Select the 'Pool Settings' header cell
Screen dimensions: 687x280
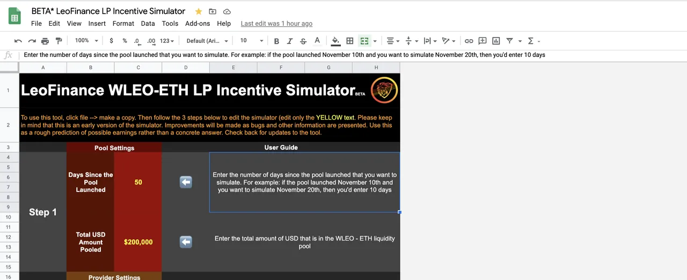pos(114,148)
